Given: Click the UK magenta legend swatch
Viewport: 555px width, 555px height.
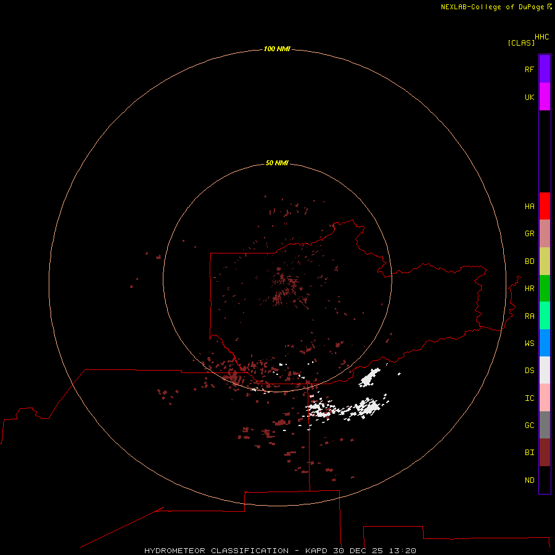Looking at the screenshot, I should (545, 97).
